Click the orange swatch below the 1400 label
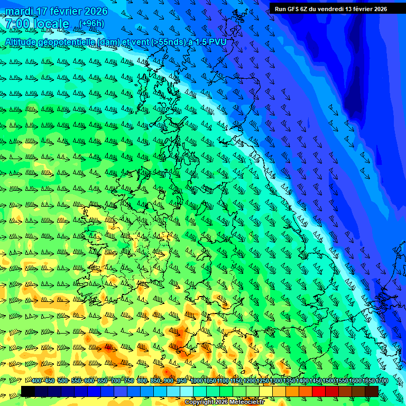 pyautogui.click(x=306, y=391)
